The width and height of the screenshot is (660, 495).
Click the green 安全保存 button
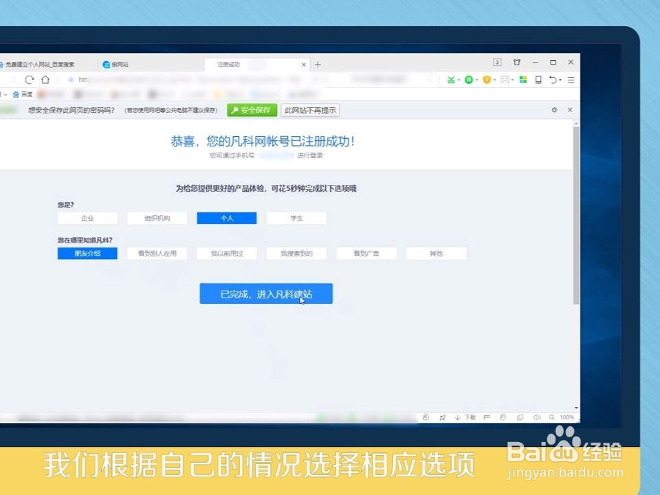coord(252,110)
